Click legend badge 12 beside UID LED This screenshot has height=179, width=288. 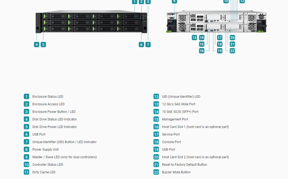[156, 97]
